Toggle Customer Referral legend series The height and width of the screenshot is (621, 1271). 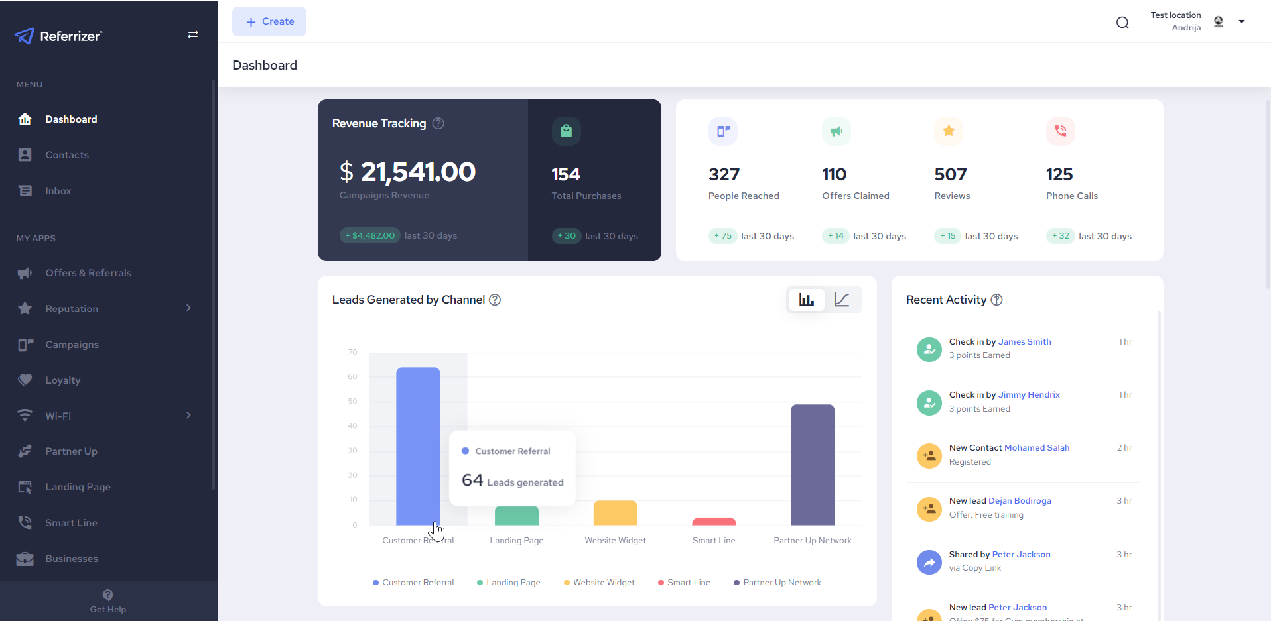[413, 583]
